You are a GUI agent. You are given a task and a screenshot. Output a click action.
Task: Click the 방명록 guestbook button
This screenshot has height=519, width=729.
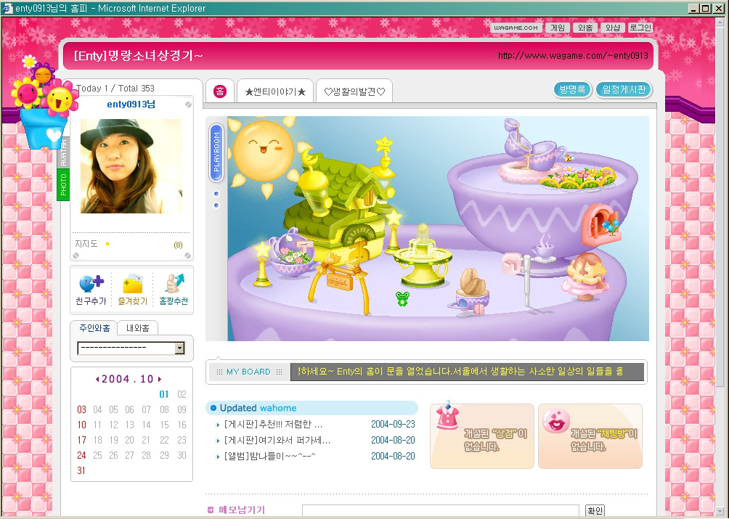coord(572,90)
